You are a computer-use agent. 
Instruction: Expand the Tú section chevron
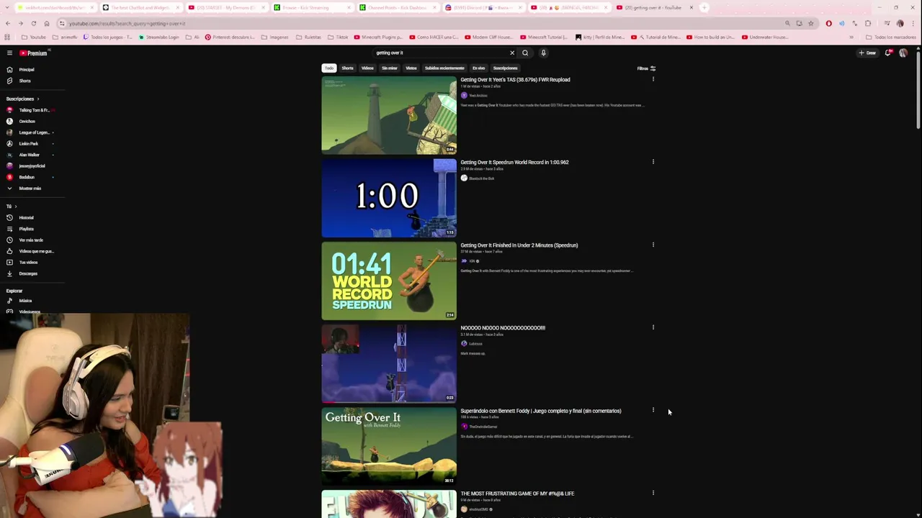click(x=16, y=206)
